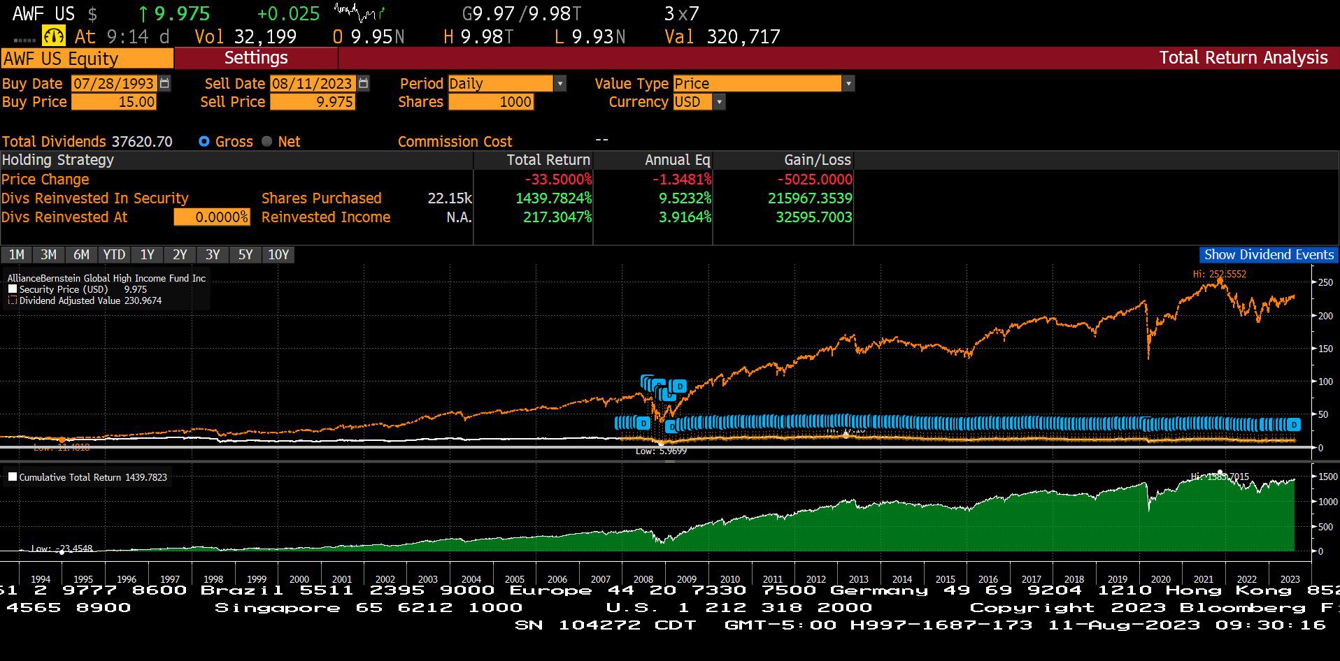Click the 1439.7824% total return value
The height and width of the screenshot is (661, 1340).
click(554, 198)
